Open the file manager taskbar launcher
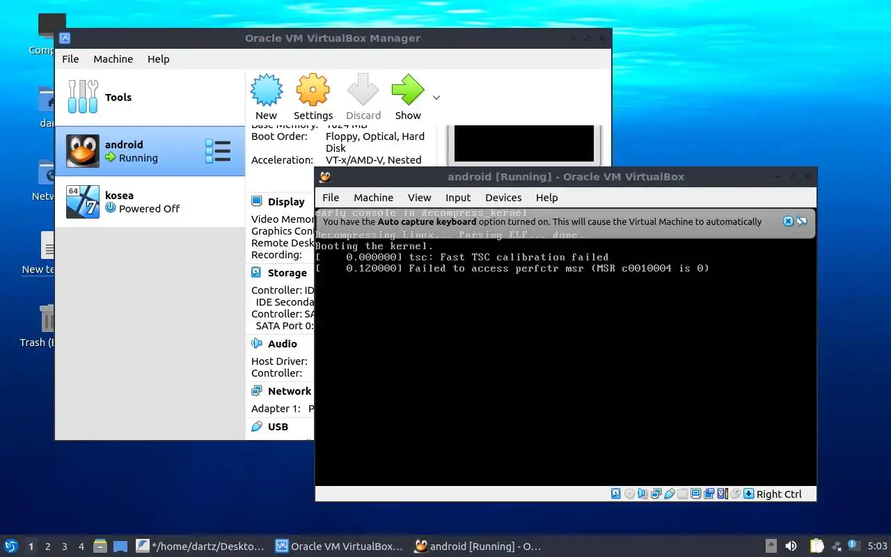 point(101,546)
